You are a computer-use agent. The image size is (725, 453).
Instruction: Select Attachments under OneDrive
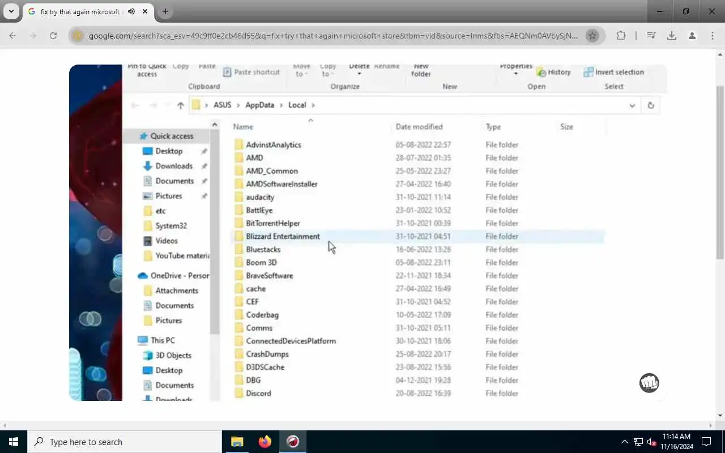(x=177, y=290)
